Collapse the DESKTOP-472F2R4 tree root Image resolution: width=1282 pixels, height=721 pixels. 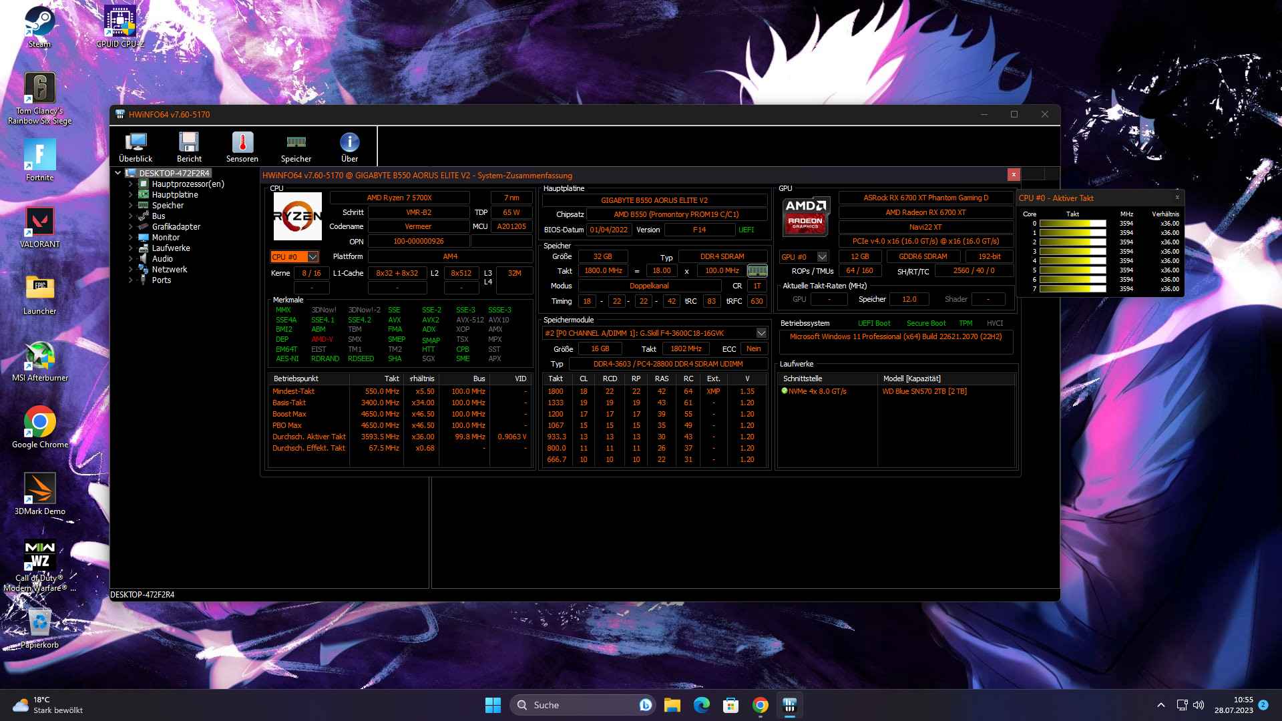pyautogui.click(x=118, y=173)
